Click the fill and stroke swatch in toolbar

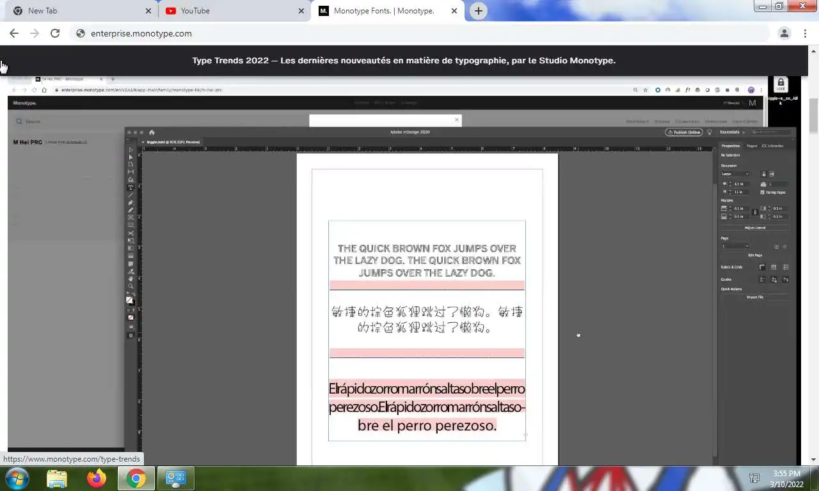click(x=130, y=300)
